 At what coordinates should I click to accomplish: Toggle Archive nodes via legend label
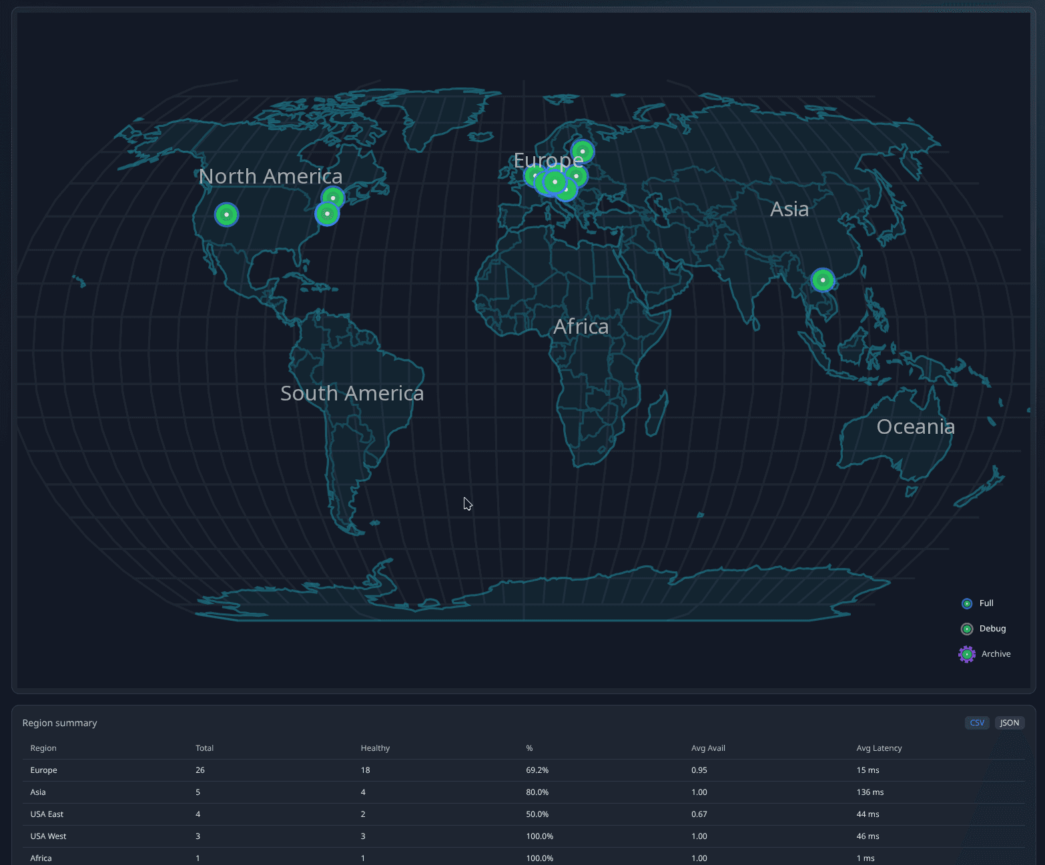click(x=996, y=654)
